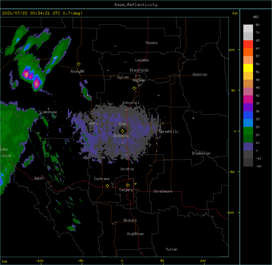The height and width of the screenshot is (265, 272).
Task: Select the yellow 54 dBZ legend swatch
Action: pos(248,68)
